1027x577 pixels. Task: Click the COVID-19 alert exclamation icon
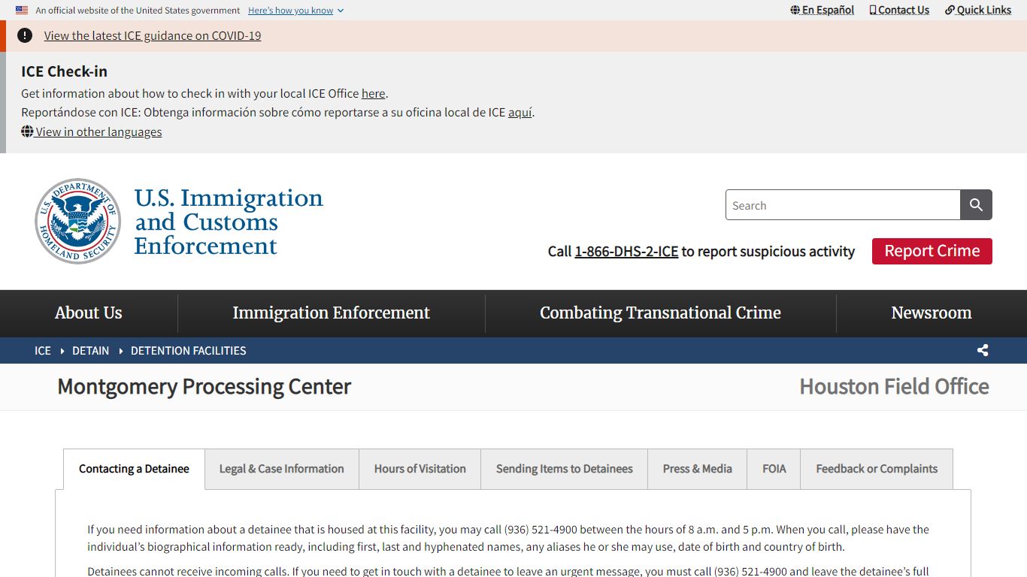25,35
